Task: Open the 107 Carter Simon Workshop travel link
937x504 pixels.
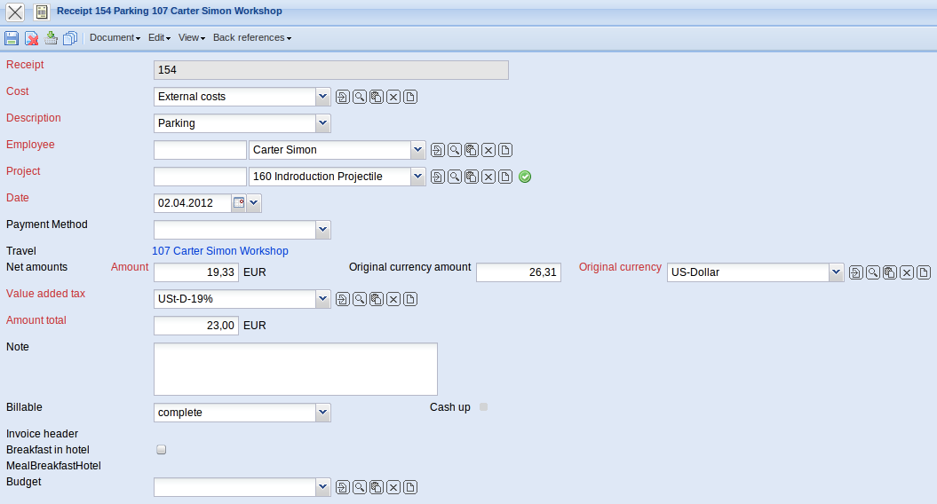Action: [x=220, y=251]
